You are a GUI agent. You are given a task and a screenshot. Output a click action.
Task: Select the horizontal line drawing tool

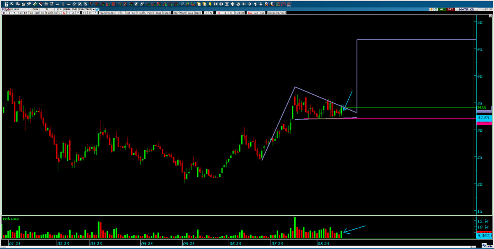58,4
